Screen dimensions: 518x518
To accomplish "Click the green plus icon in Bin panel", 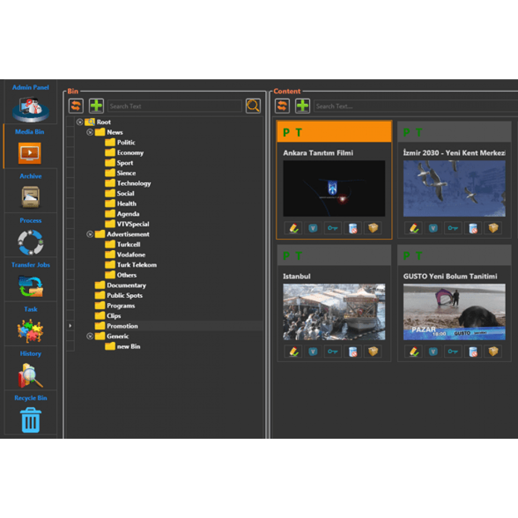I will [x=96, y=106].
